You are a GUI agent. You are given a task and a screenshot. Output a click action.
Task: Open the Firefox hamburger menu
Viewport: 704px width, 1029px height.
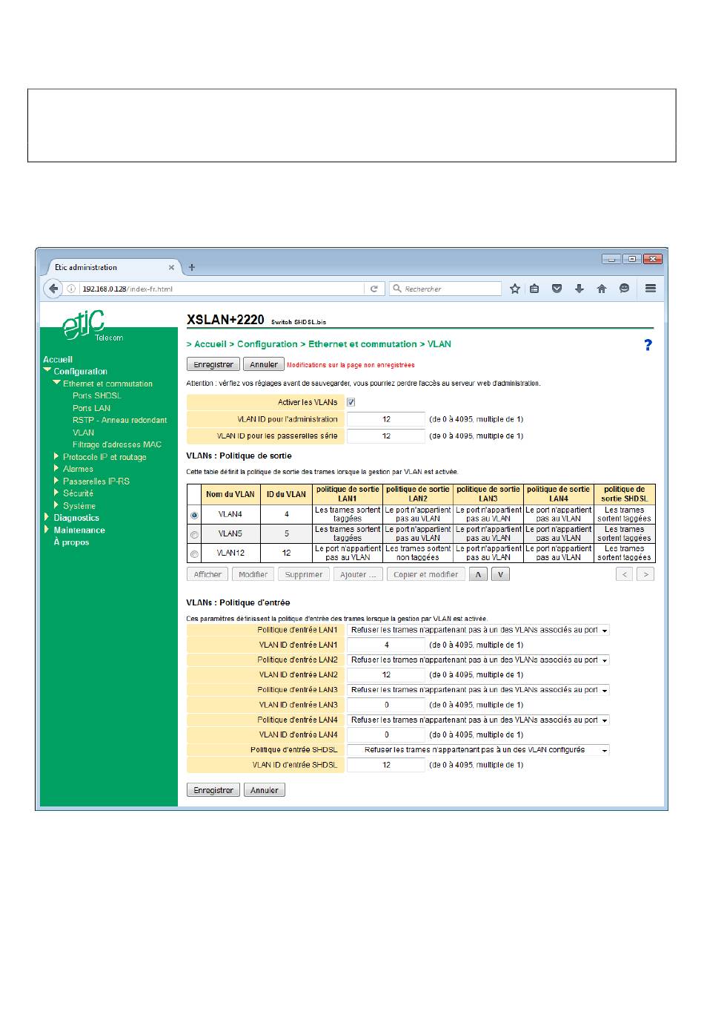coord(650,289)
